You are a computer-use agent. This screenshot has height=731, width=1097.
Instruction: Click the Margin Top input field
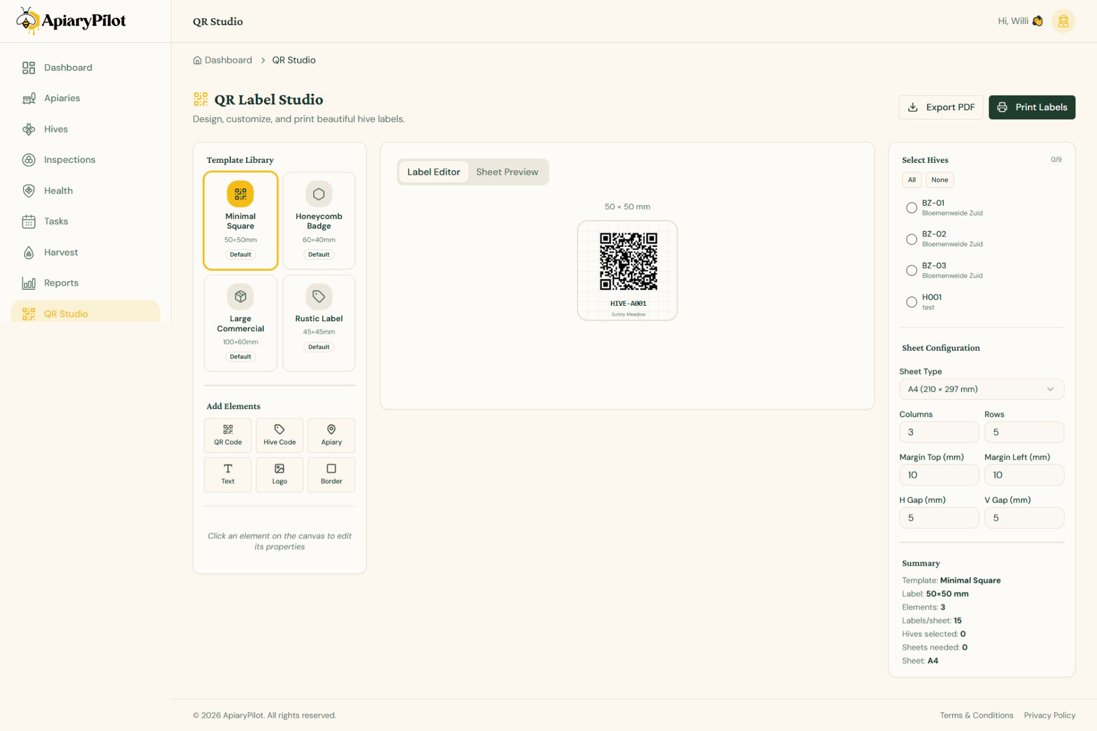click(x=939, y=475)
